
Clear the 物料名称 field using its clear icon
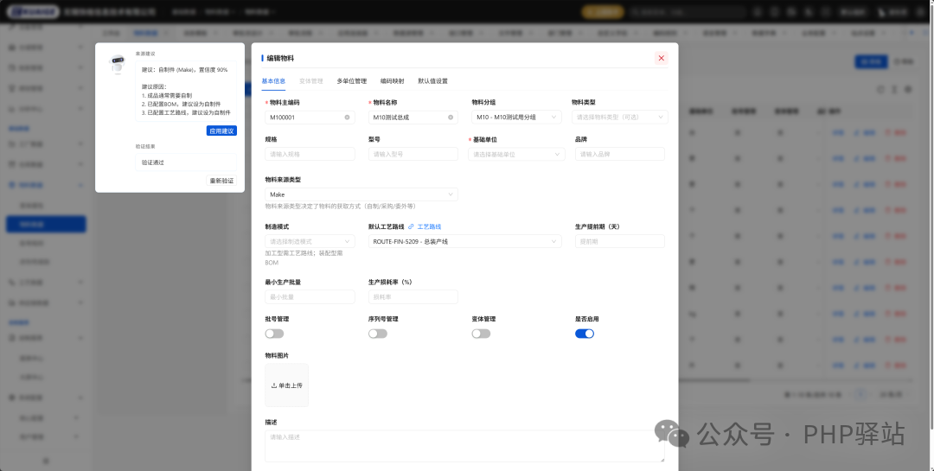click(x=451, y=118)
